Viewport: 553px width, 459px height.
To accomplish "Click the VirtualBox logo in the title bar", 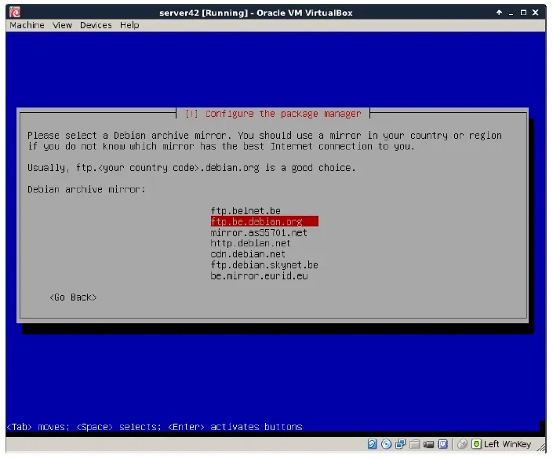I will pos(15,13).
